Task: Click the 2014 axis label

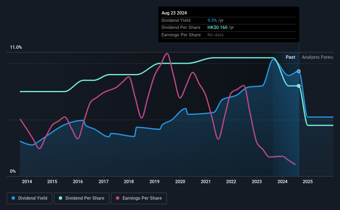Action: coord(27,181)
